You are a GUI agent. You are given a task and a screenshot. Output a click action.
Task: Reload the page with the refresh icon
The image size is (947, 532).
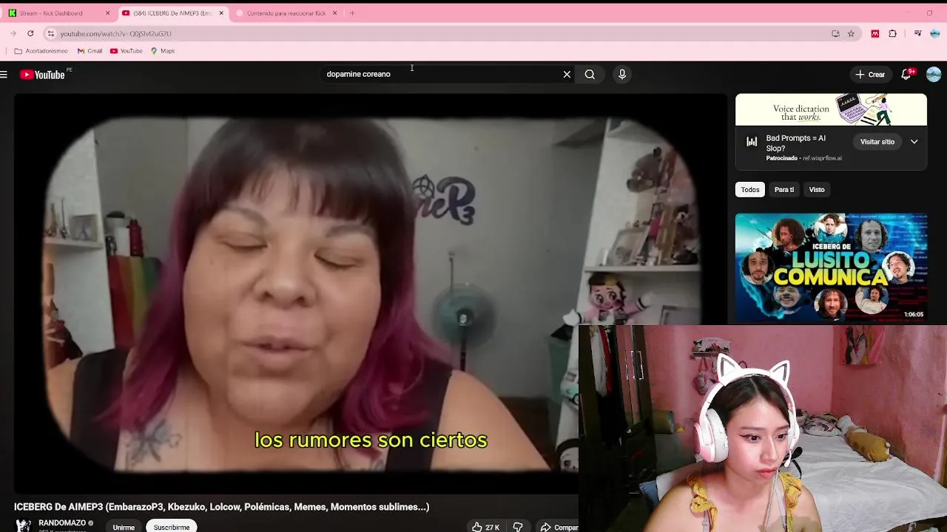coord(30,33)
